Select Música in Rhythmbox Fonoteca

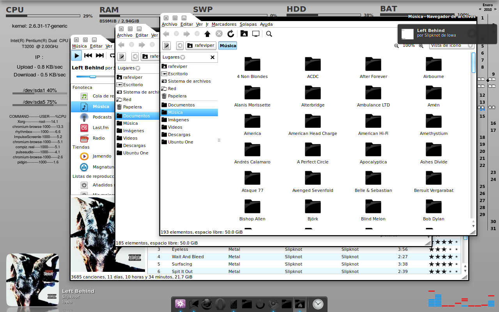(93, 106)
